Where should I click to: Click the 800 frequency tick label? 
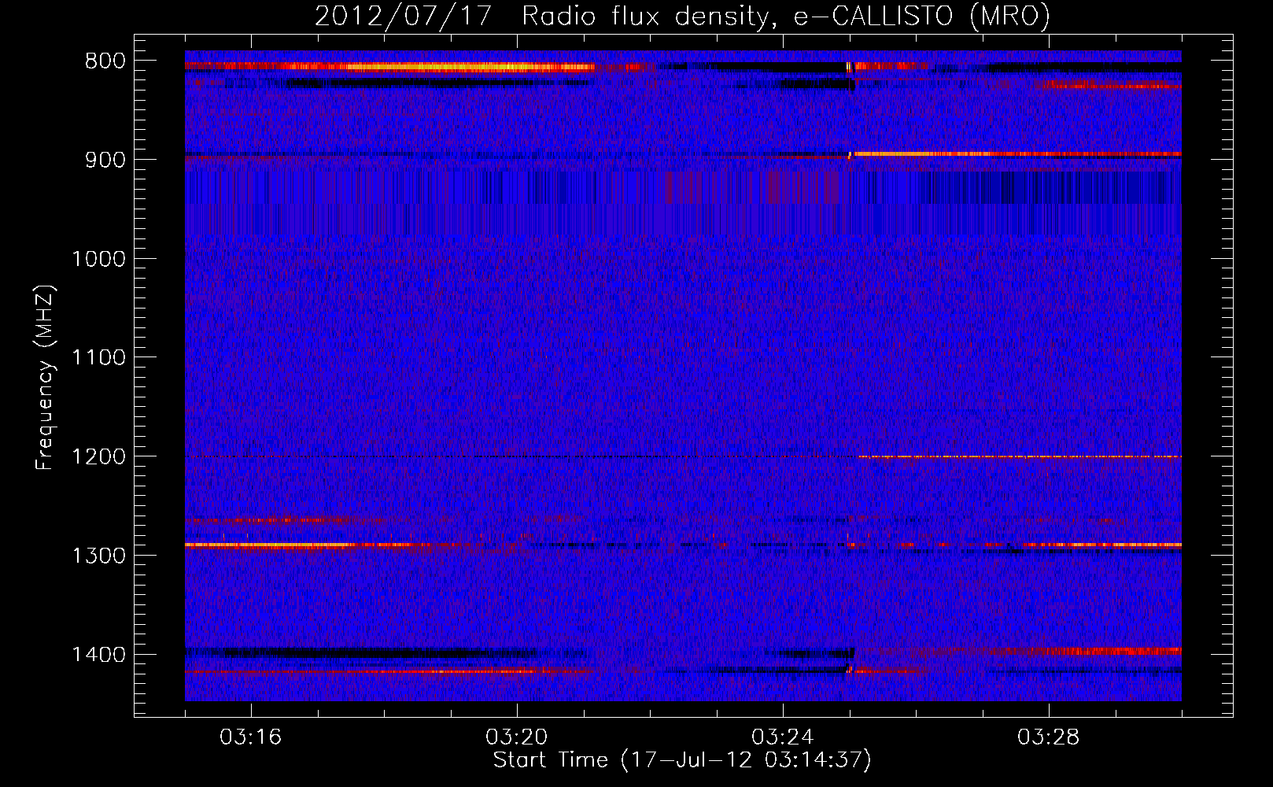[x=105, y=61]
